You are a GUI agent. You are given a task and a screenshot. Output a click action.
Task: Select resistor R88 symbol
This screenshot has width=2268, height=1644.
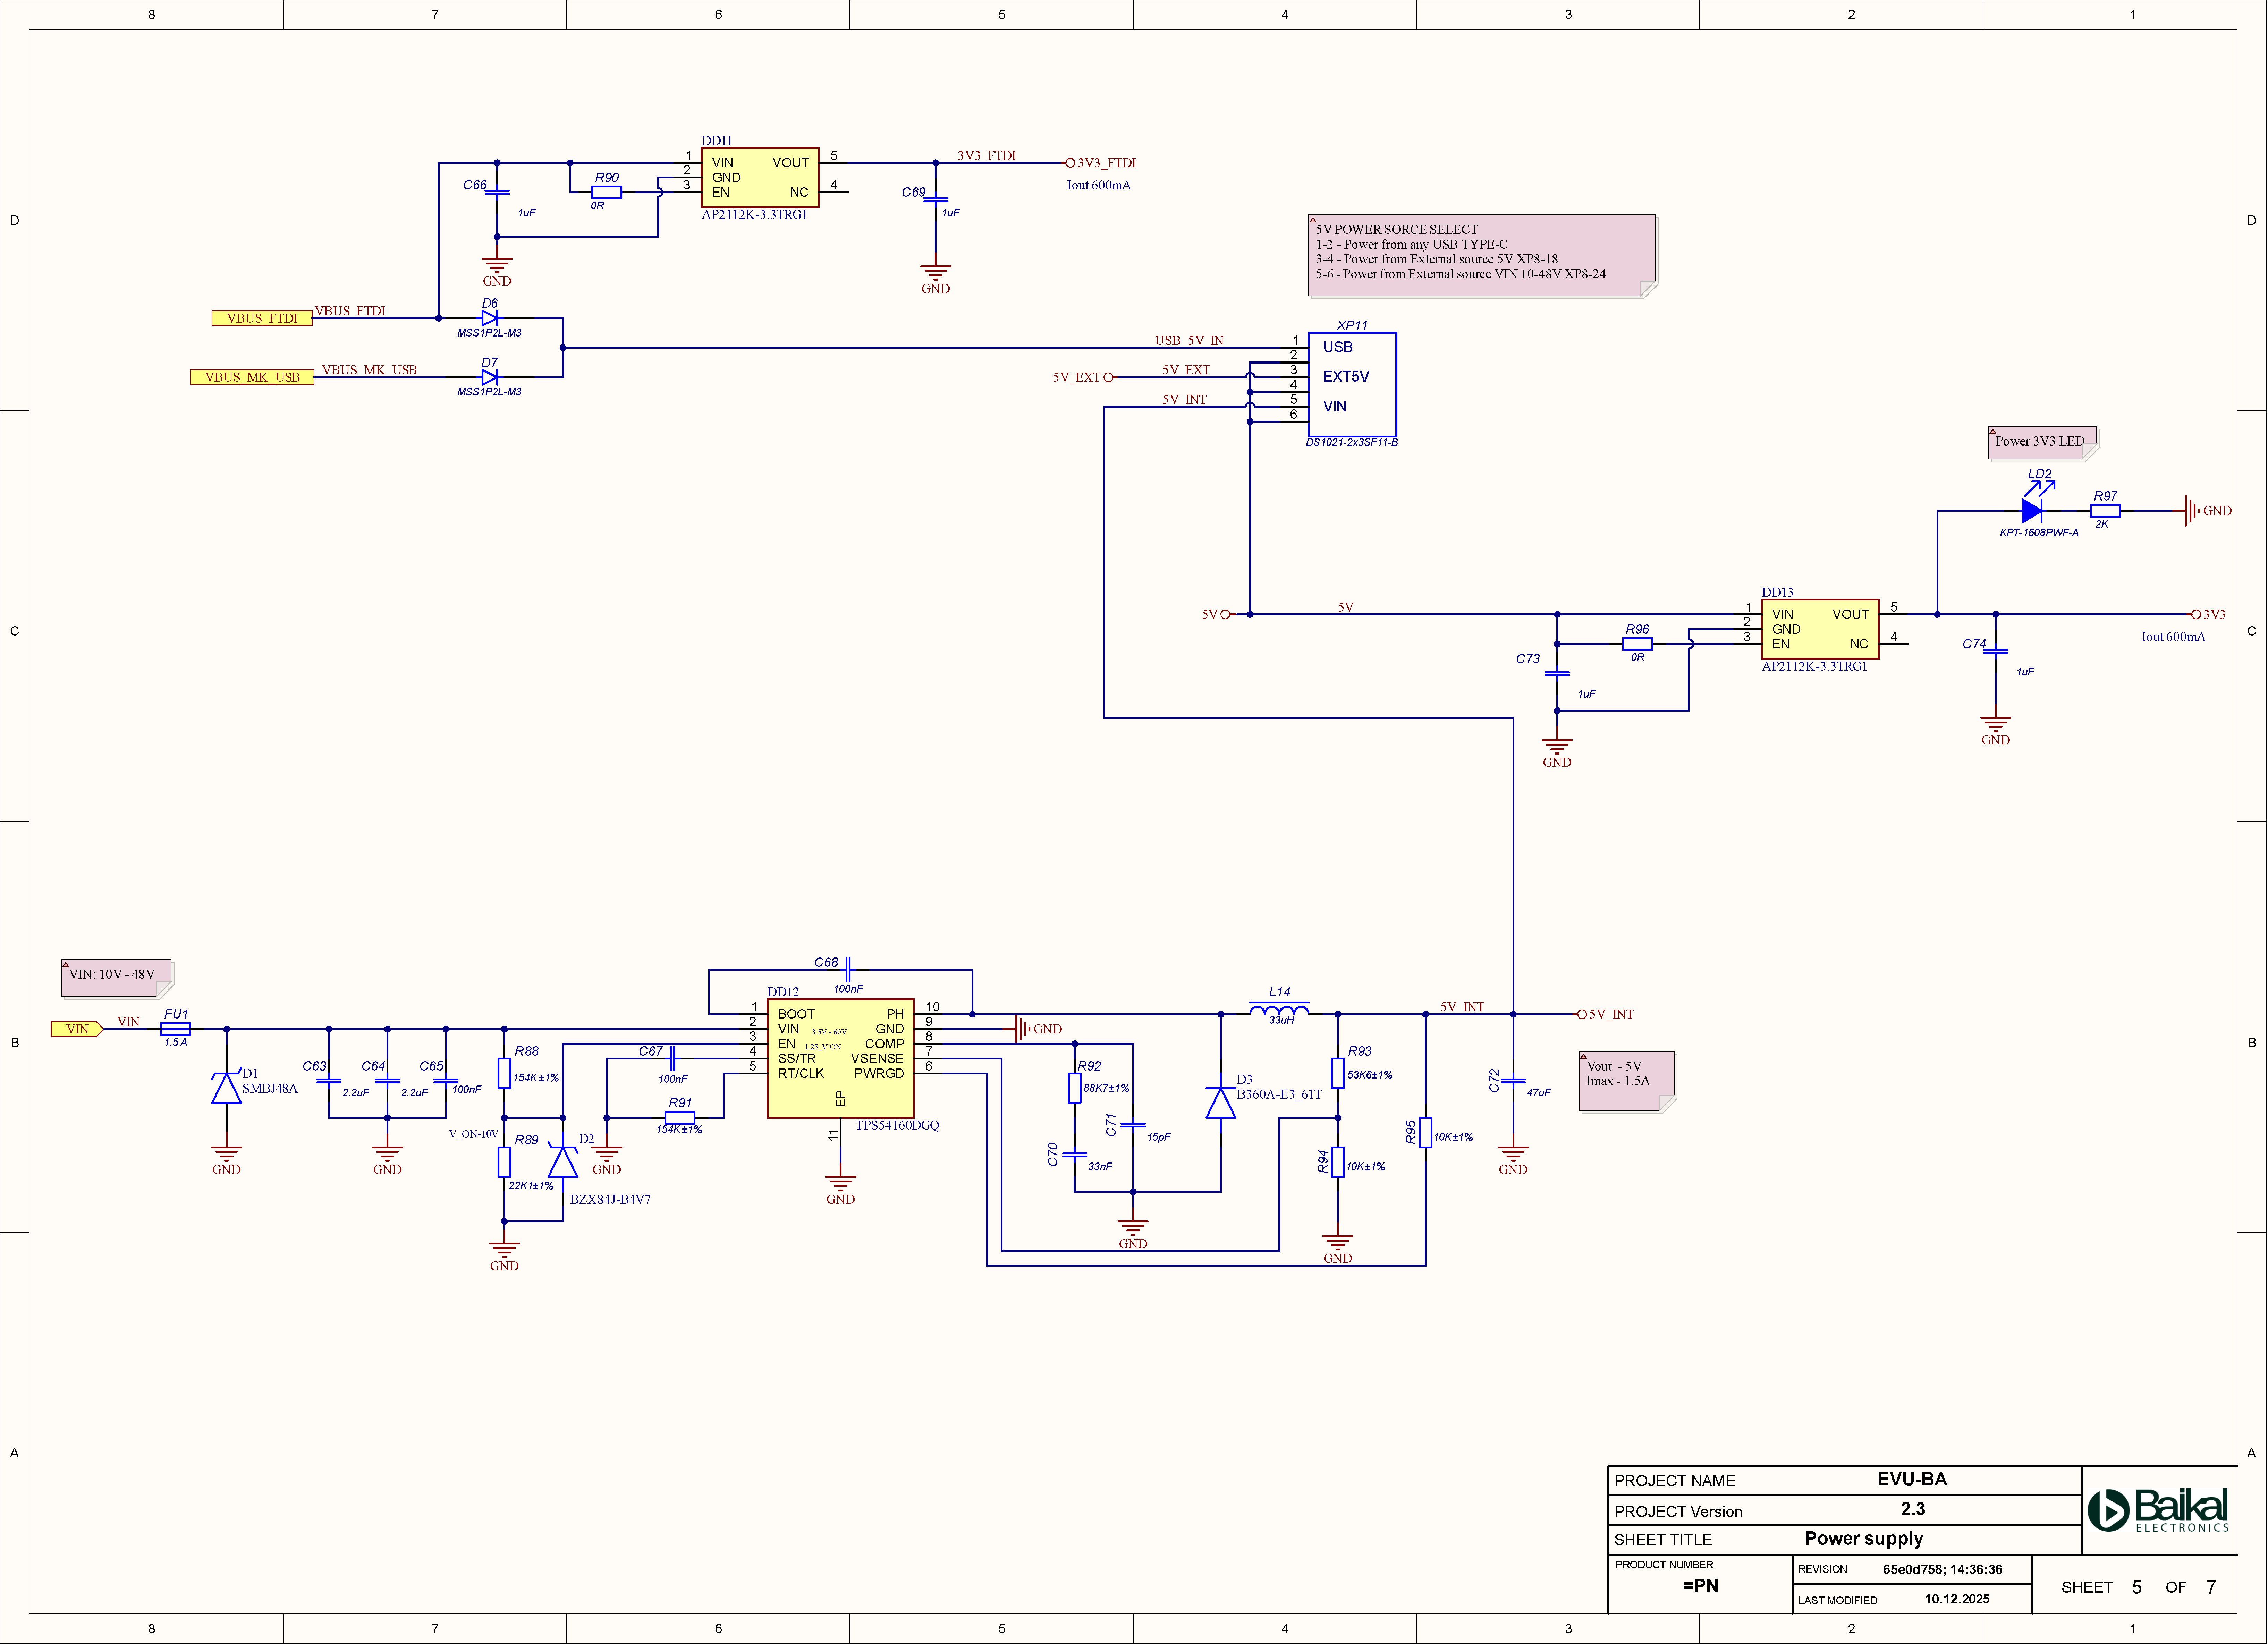click(504, 1073)
